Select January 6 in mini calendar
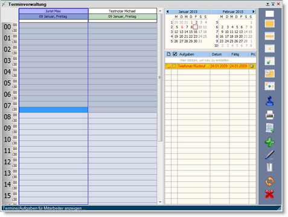288x217 pixels. (x=182, y=27)
